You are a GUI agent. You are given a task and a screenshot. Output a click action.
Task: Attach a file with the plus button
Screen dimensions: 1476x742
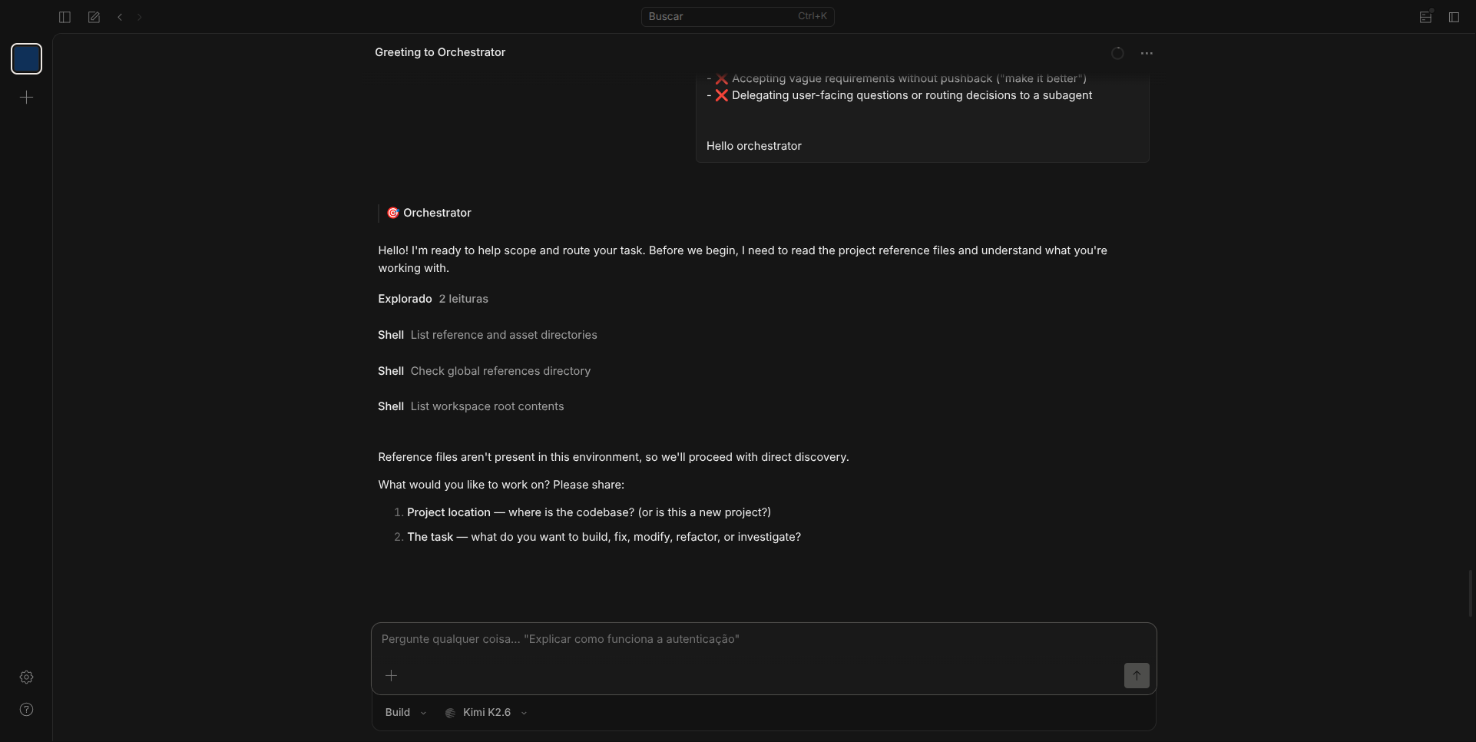[x=391, y=675]
